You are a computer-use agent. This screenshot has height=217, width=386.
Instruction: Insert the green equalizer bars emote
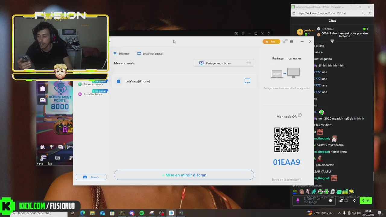tap(345, 191)
